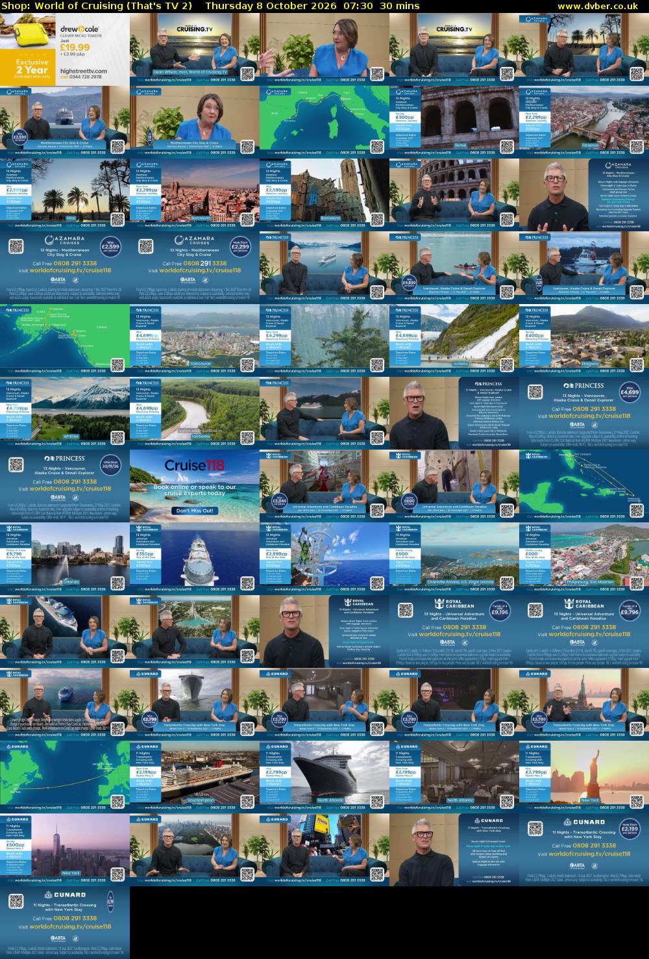Open New York Statue of Liberty sunset frame
Image resolution: width=649 pixels, height=959 pixels.
click(584, 777)
